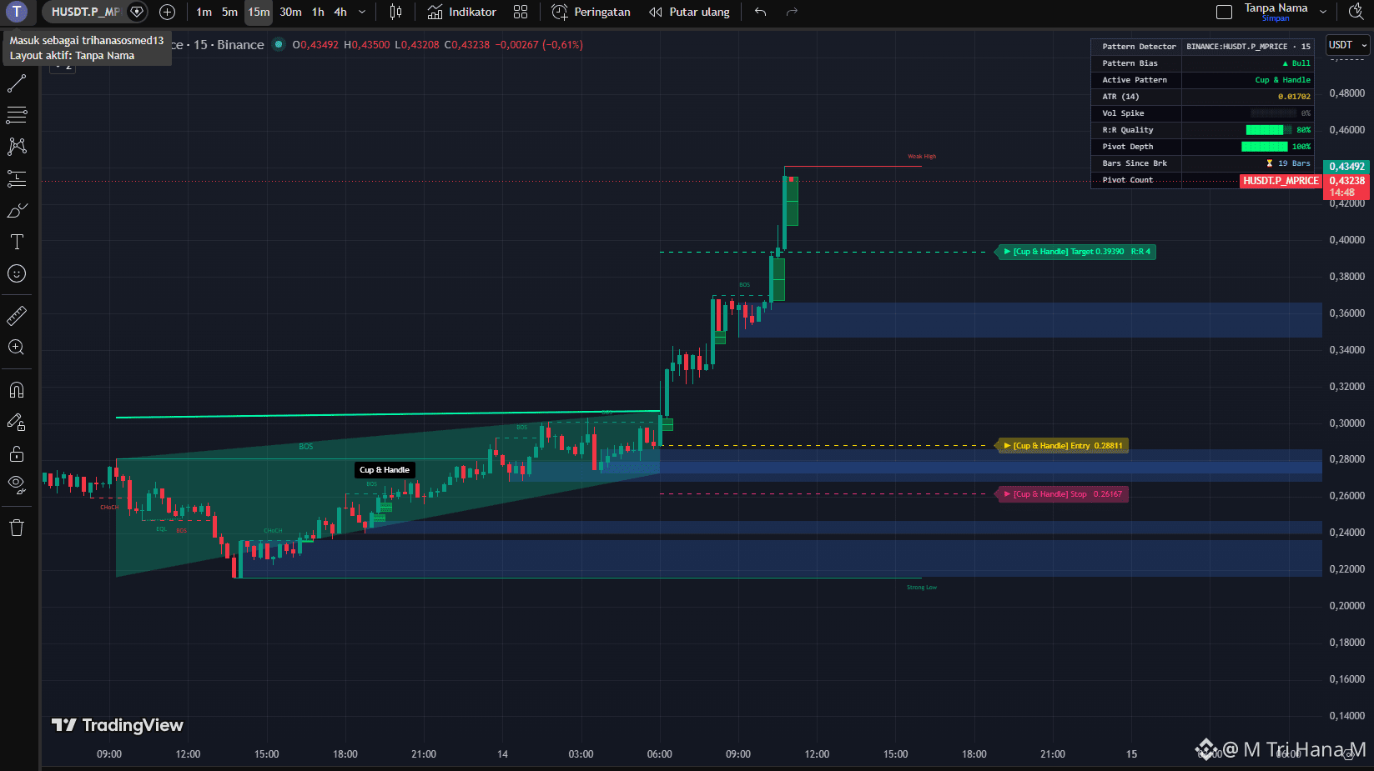This screenshot has height=771, width=1374.
Task: Click the trash icon to remove drawings
Action: (17, 528)
